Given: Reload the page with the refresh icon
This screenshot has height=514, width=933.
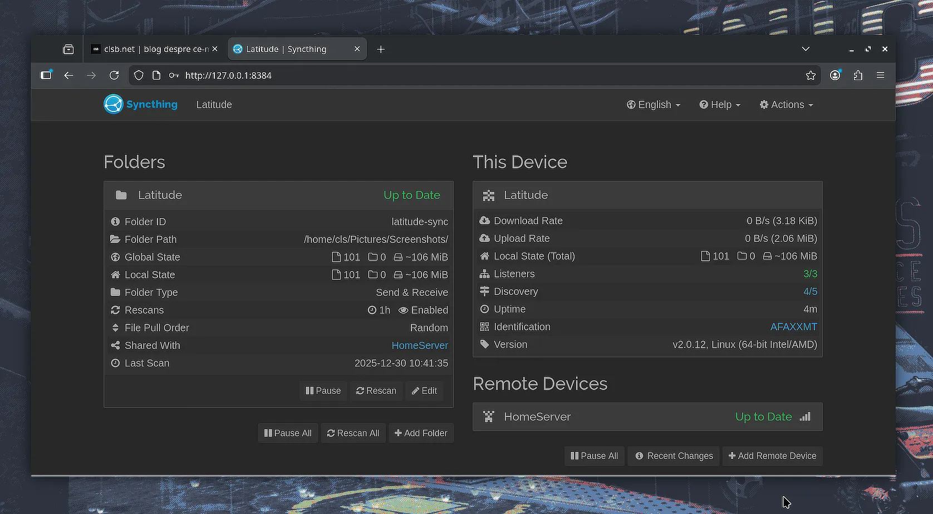Looking at the screenshot, I should 114,75.
